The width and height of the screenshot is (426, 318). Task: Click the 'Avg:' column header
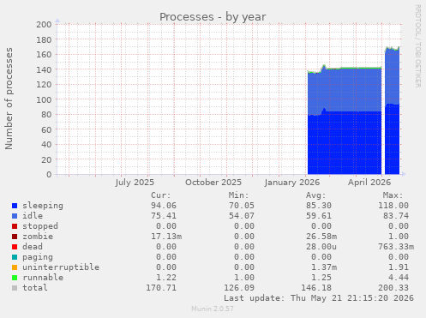pos(316,195)
